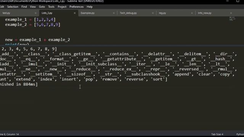The height and width of the screenshot is (137, 244).
Task: Open the Preferences menu
Action: click(x=76, y=7)
